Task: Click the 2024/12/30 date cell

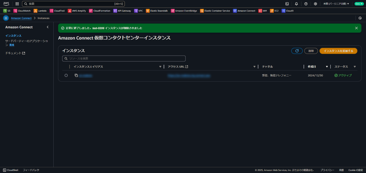Action: (315, 76)
